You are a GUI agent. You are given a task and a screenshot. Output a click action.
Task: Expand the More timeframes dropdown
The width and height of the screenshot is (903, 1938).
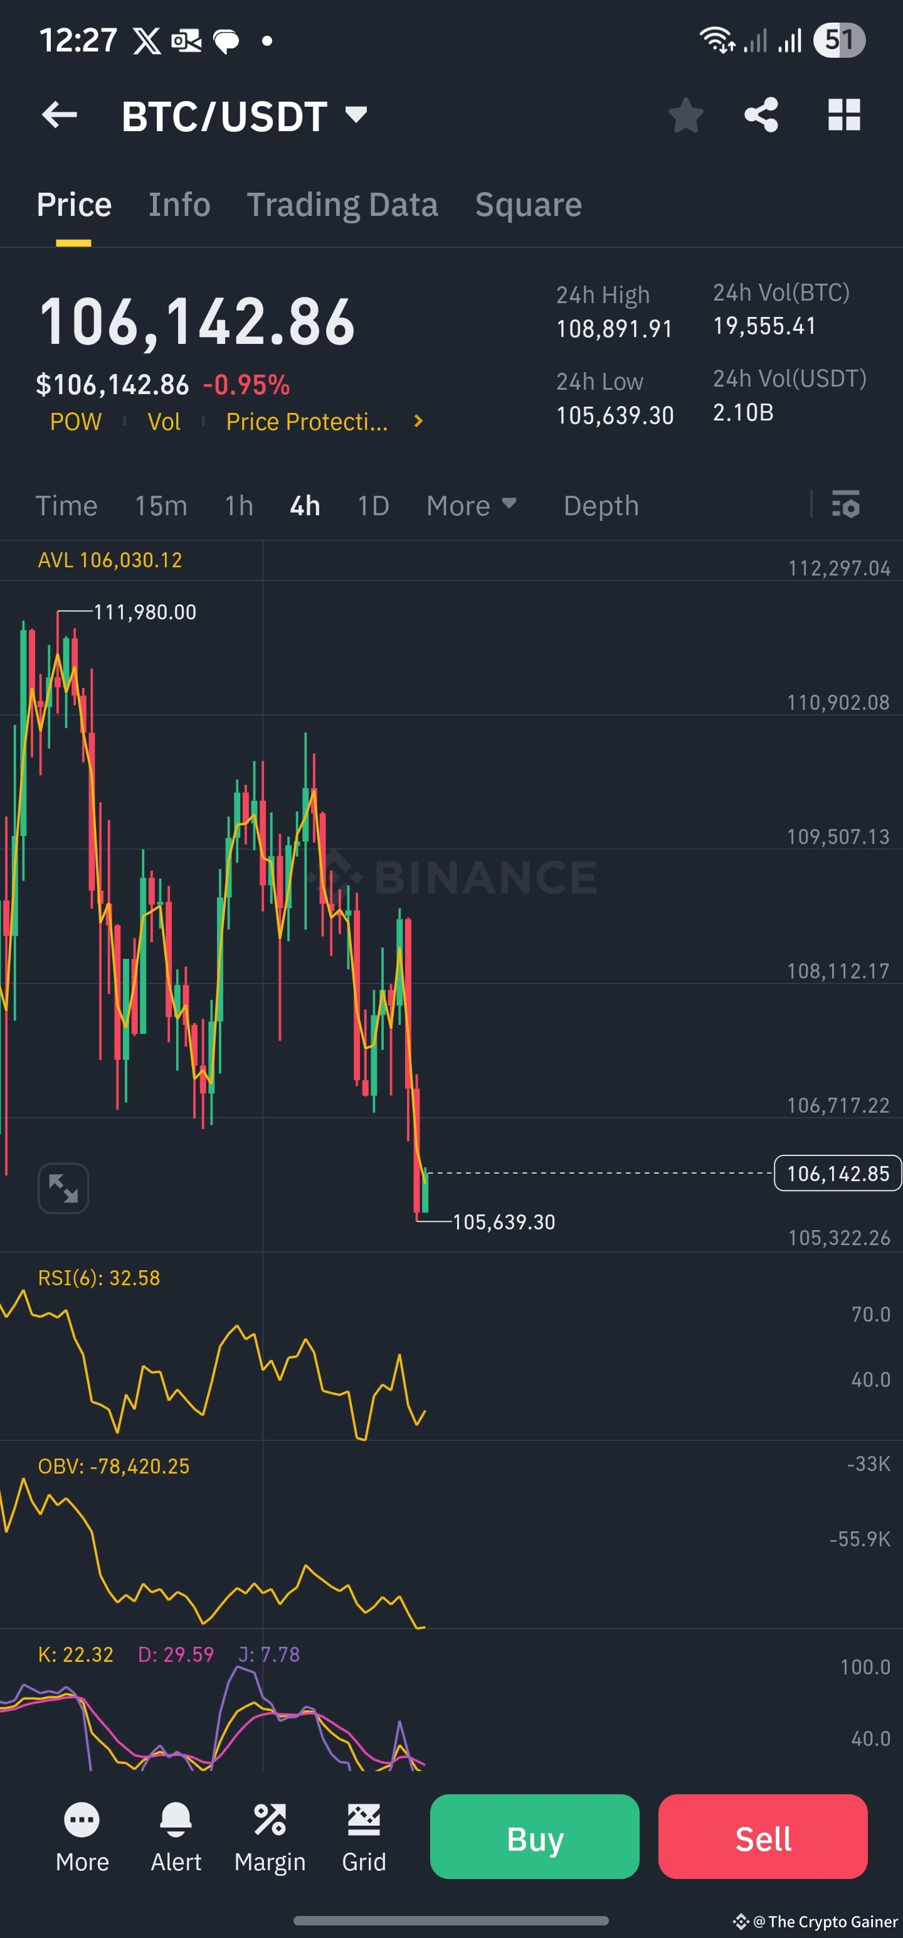(472, 506)
